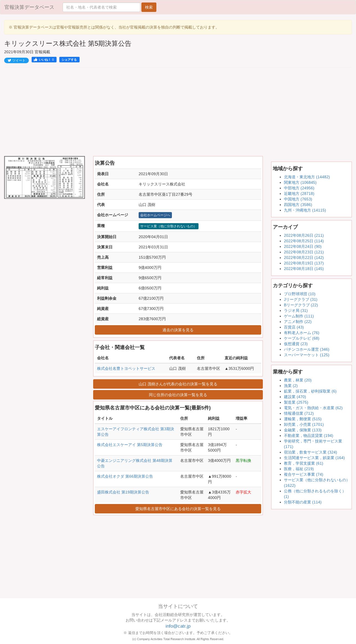
Task: Open 株式会社エスケーアイ 第5期決算公告 link
Action: click(130, 445)
